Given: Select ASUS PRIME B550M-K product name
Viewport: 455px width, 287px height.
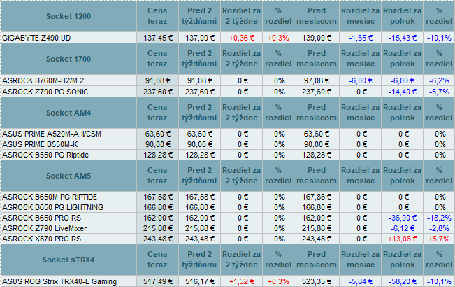Looking at the screenshot, I should [40, 144].
